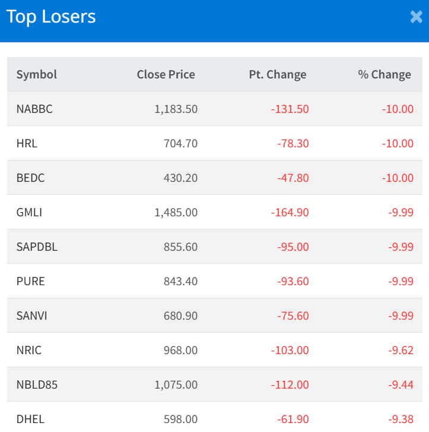
Task: Click the % Change column header
Action: click(x=384, y=74)
